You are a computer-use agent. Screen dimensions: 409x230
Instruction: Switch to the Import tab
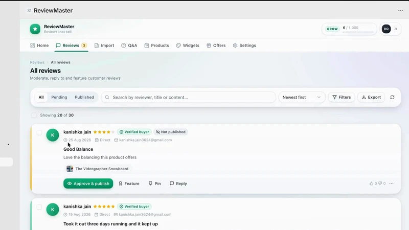click(104, 45)
